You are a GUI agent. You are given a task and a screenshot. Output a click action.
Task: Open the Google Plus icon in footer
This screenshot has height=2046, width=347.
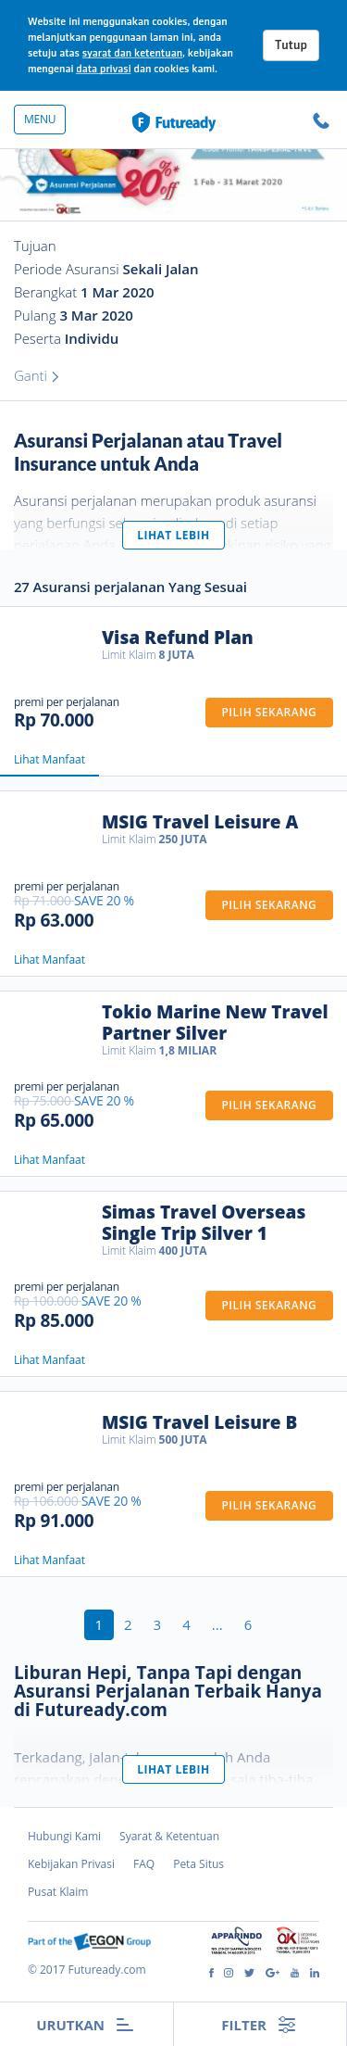272,1973
